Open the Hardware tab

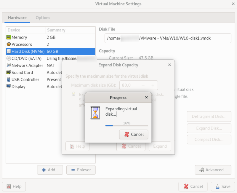17,18
